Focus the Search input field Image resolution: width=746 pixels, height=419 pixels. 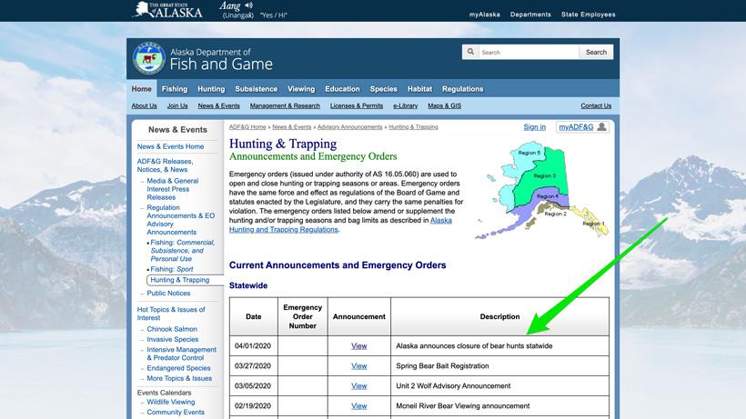(x=529, y=52)
